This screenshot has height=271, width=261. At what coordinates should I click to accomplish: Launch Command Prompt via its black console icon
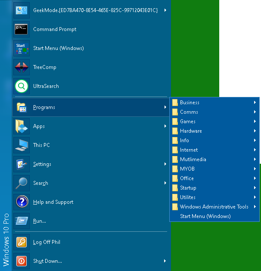(22, 29)
